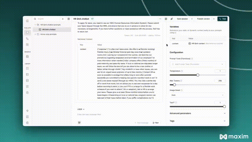Click the attachment icon below message input
Viewport: 252px width, 142px height.
[79, 122]
